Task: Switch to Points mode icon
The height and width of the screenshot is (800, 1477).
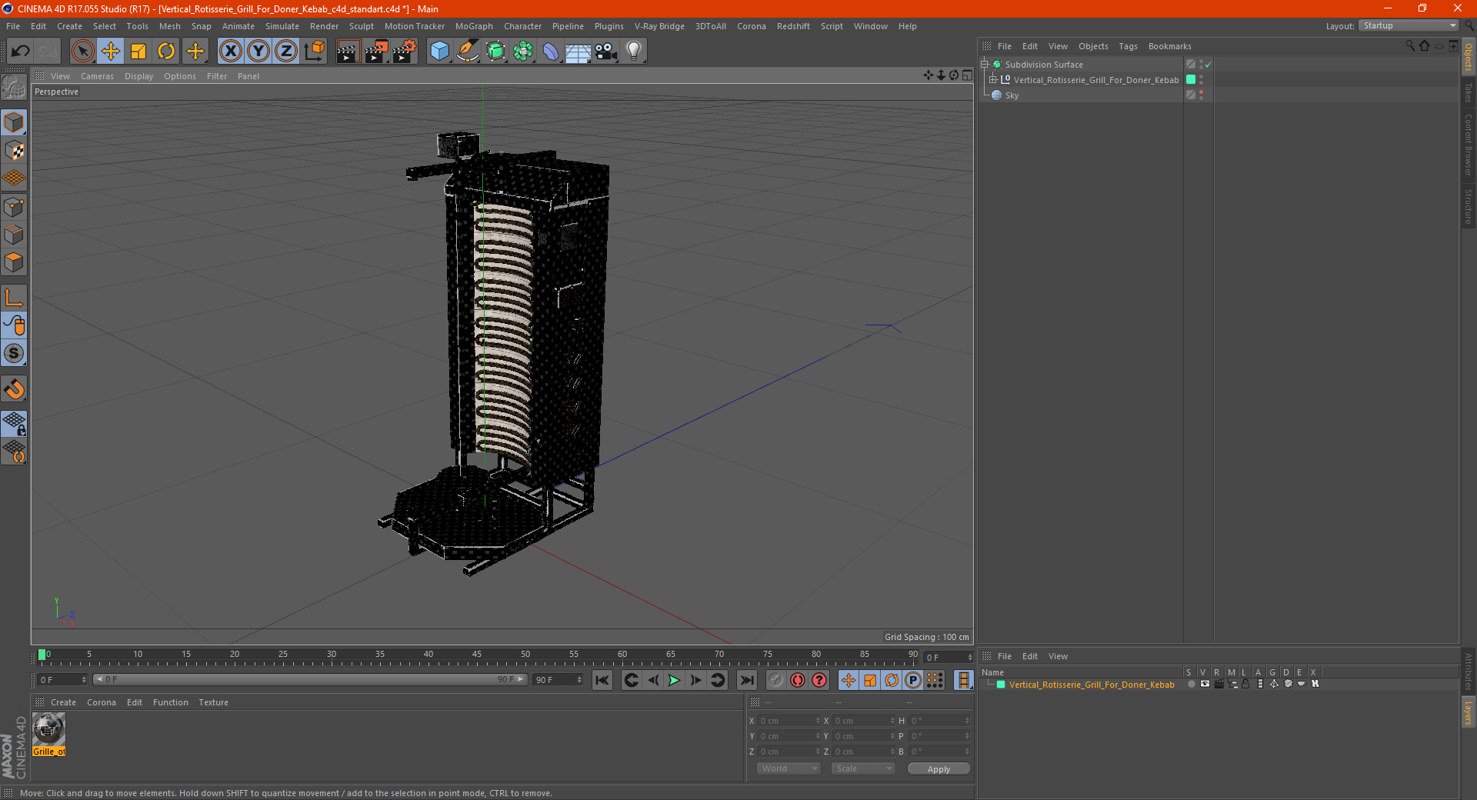Action: pos(14,207)
